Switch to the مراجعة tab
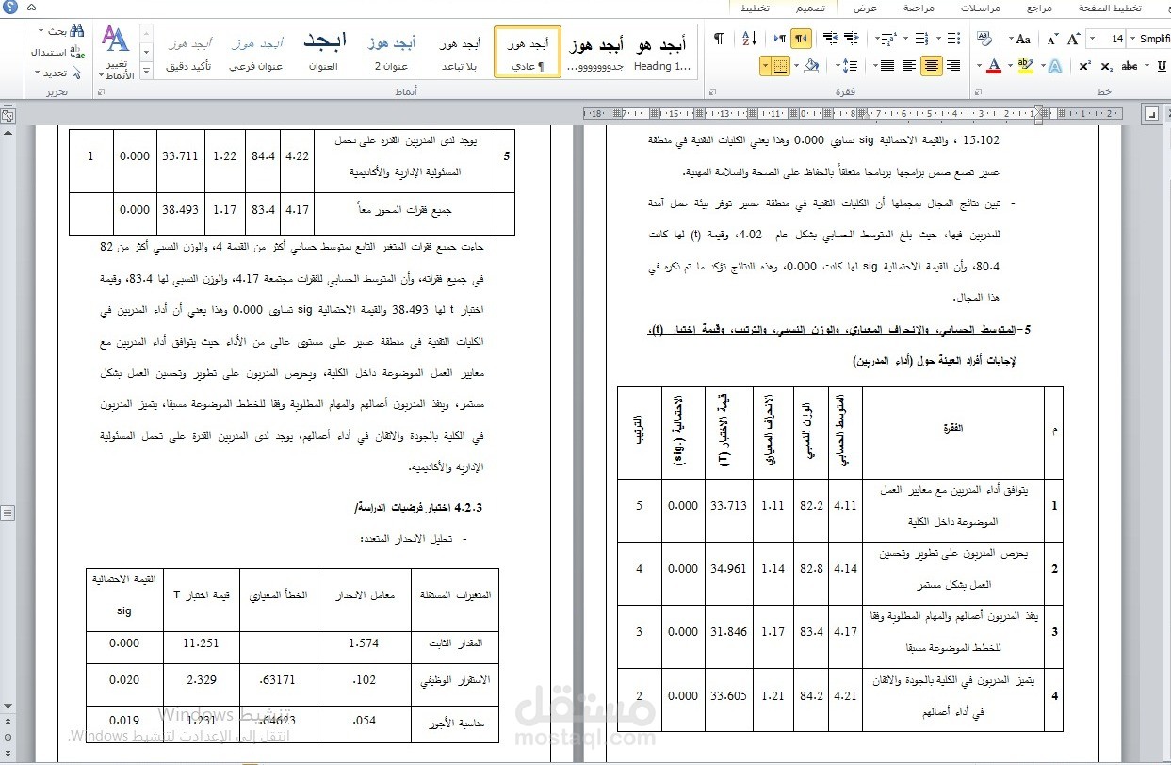Screen dimensions: 1171x765 pos(919,8)
